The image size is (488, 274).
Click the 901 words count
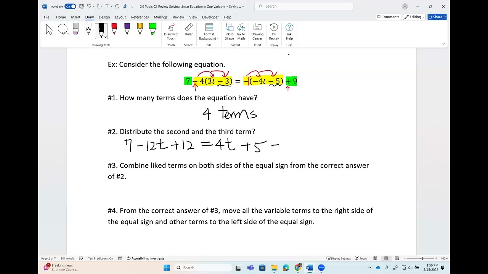[x=67, y=258]
